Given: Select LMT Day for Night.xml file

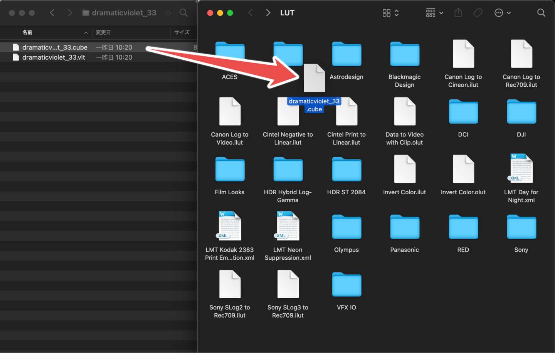Looking at the screenshot, I should click(x=521, y=168).
